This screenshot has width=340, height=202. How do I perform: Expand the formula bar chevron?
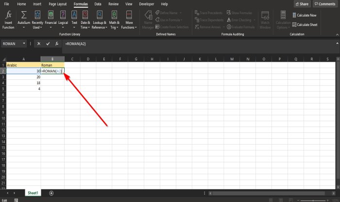point(337,43)
